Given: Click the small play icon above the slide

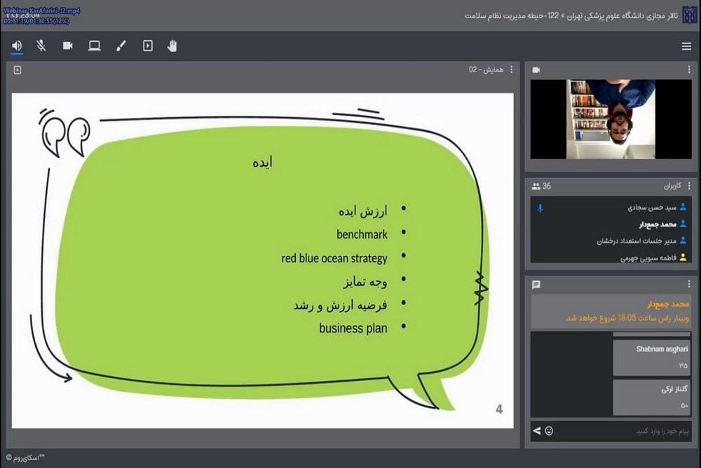Looking at the screenshot, I should pos(18,69).
